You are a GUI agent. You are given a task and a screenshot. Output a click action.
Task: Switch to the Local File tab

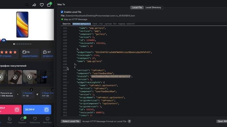pyautogui.click(x=137, y=7)
